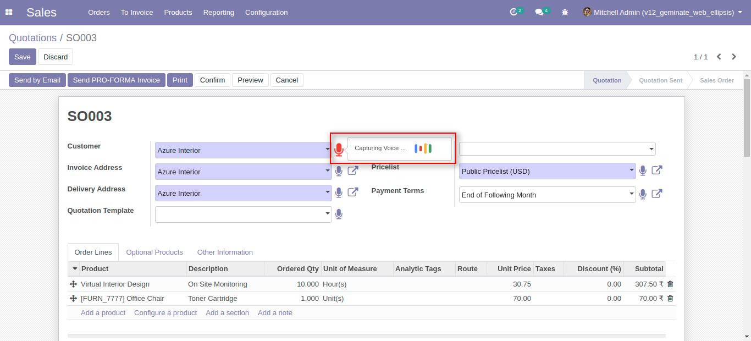Open the apps grid menu at top left
Image resolution: width=751 pixels, height=341 pixels.
(8, 12)
